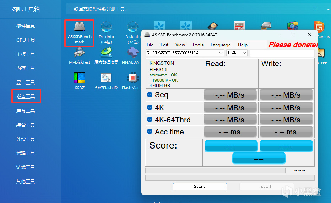Viewport: 331px width, 203px height.
Task: Click the Please donate! link
Action: pyautogui.click(x=292, y=45)
